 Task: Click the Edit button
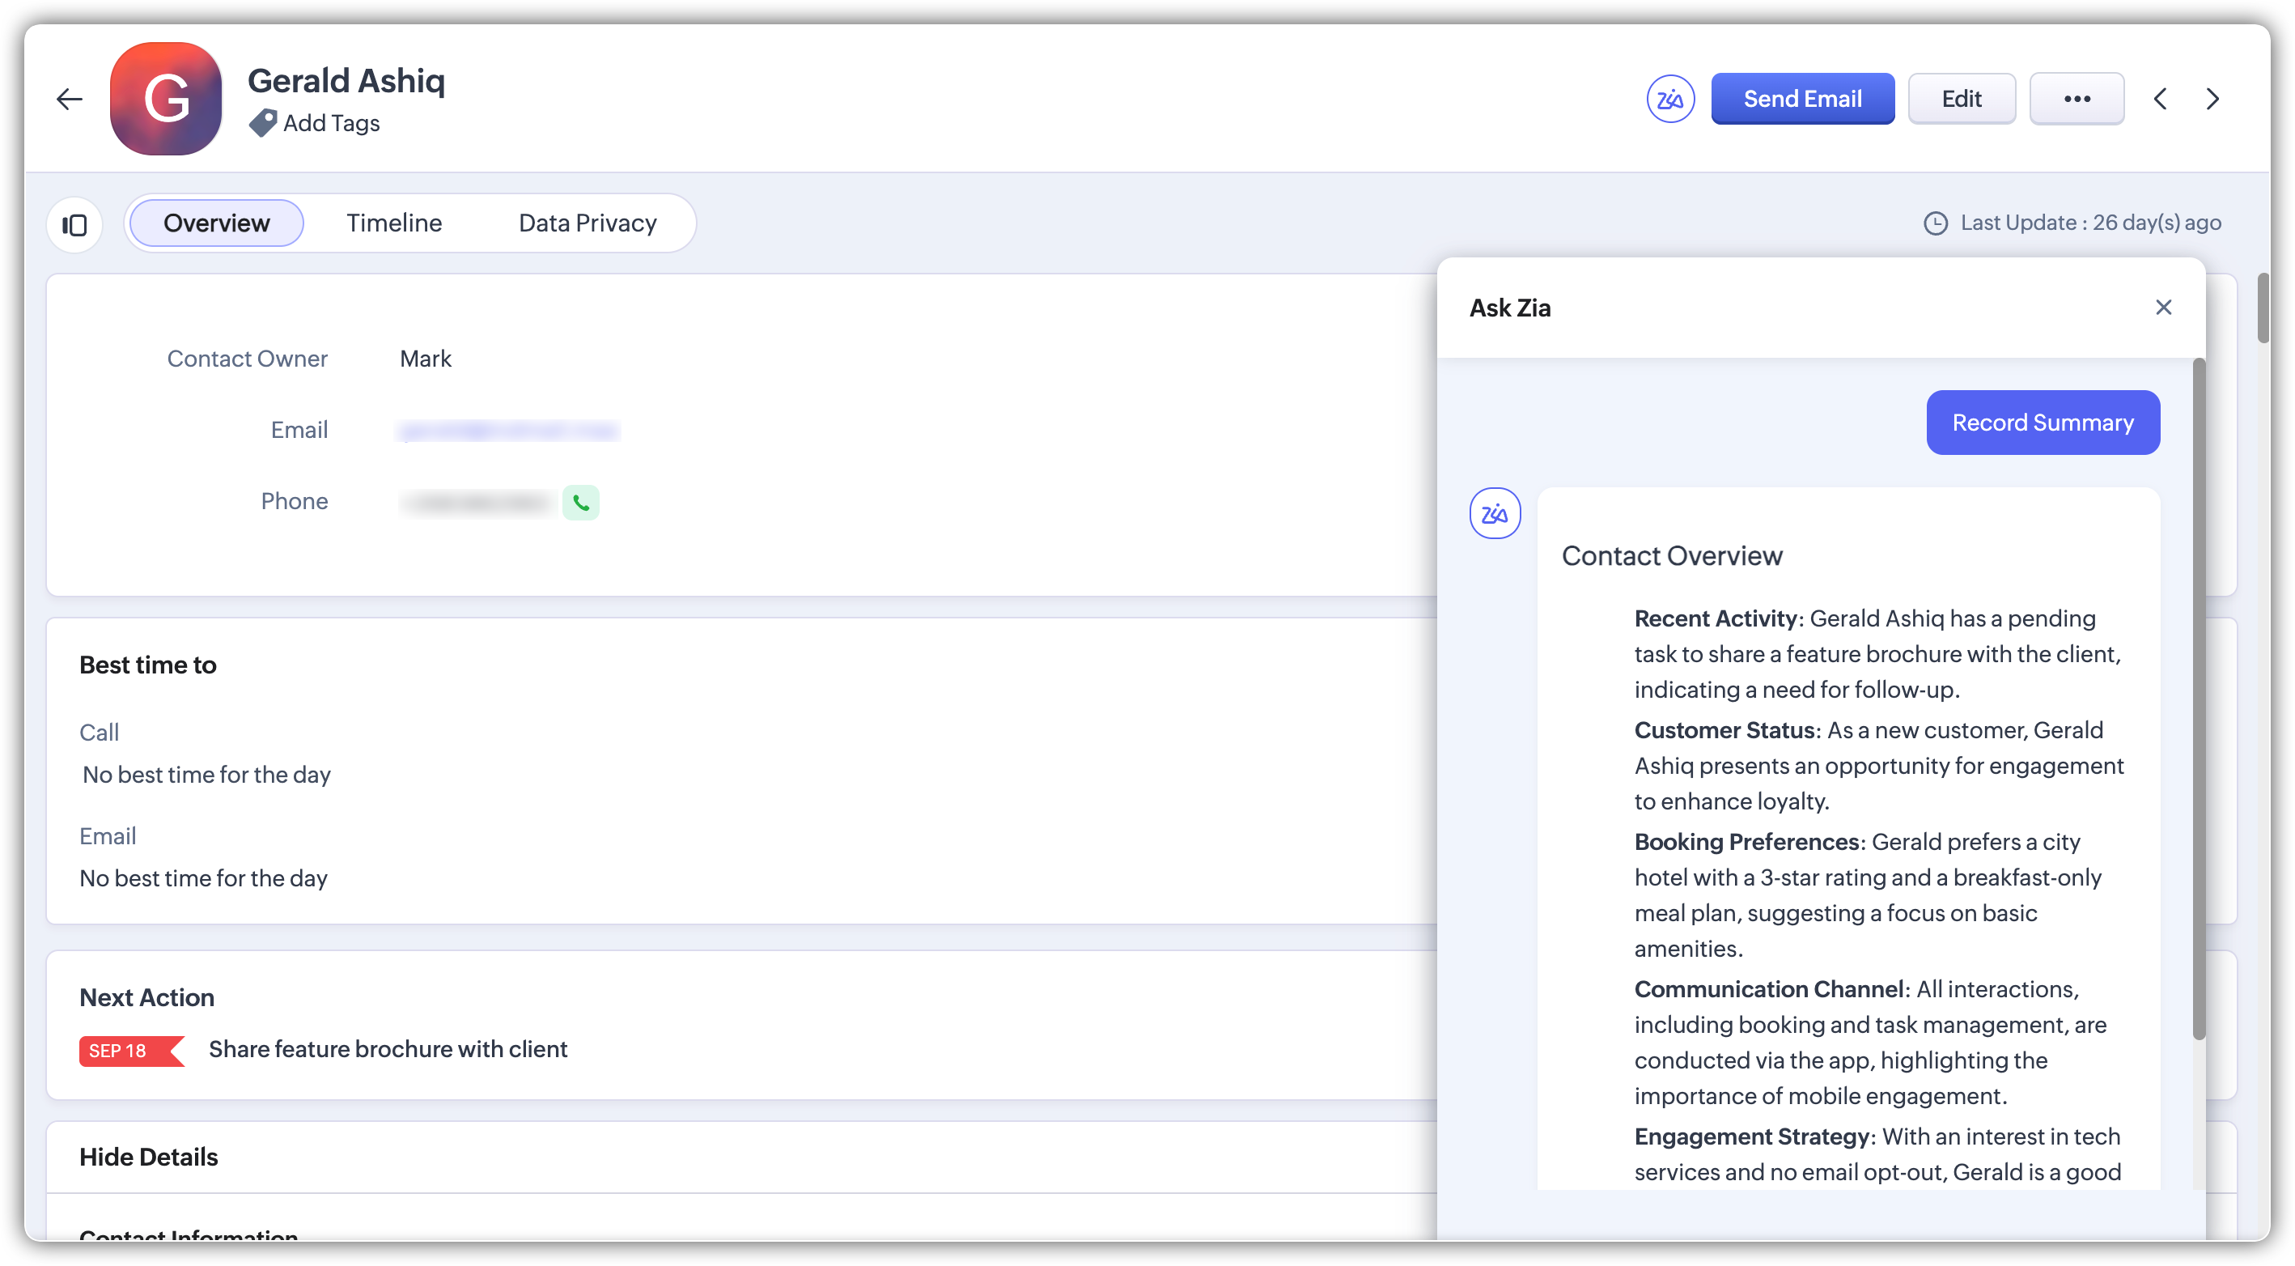[1961, 99]
